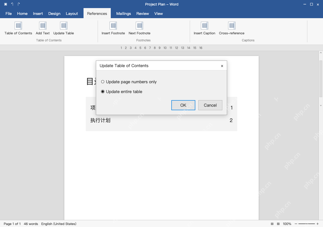Viewport: 323px width, 227px height.
Task: Go to Next Footnote ribbon button
Action: 140,29
